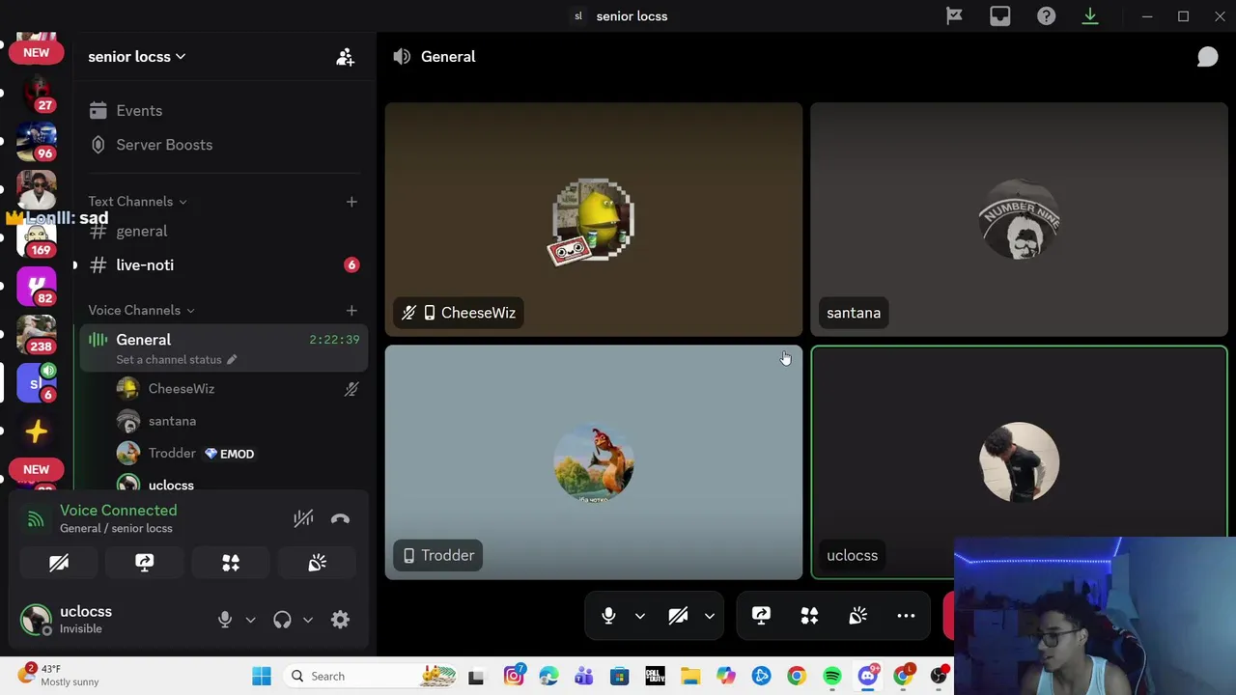Image resolution: width=1236 pixels, height=695 pixels.
Task: Create a new text channel with plus icon
Action: [x=351, y=202]
